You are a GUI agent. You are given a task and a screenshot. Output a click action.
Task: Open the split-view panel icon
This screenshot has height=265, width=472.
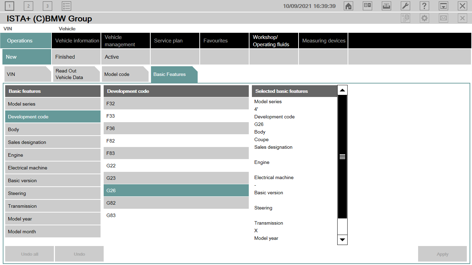[367, 6]
